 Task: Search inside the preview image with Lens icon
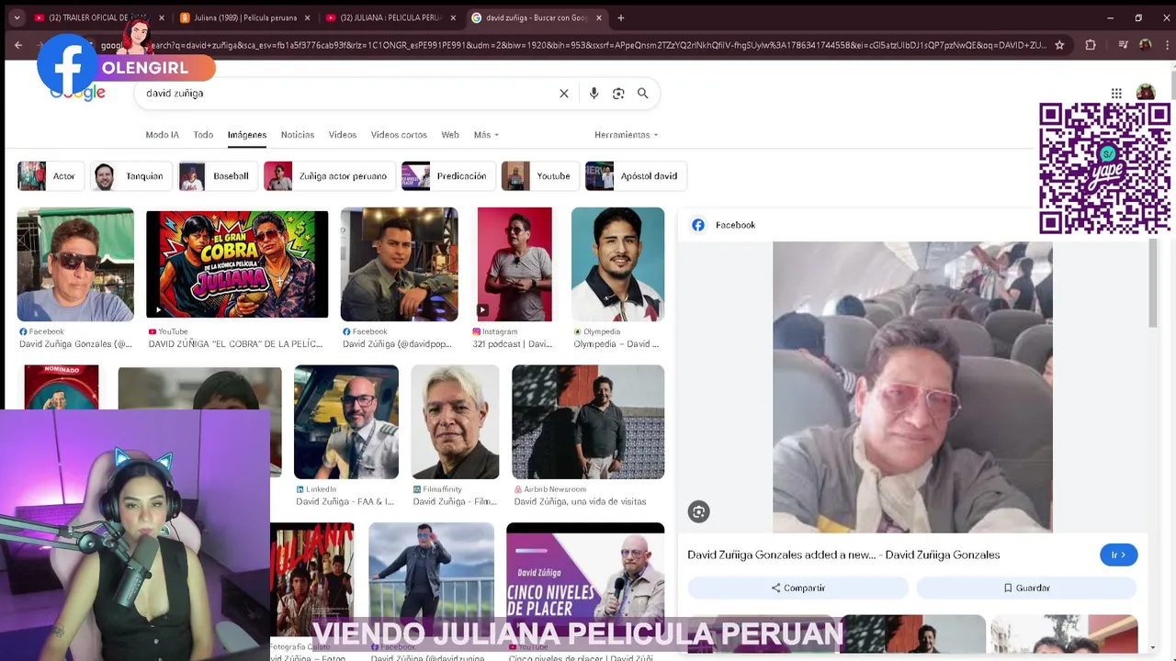pyautogui.click(x=699, y=512)
